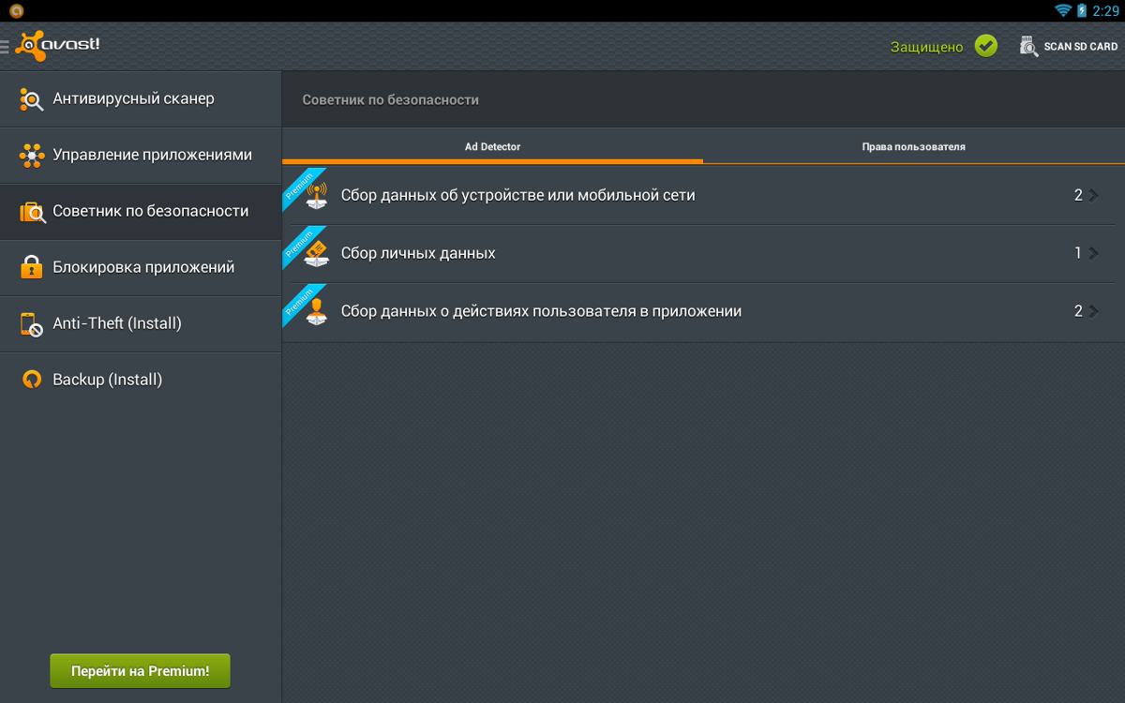The height and width of the screenshot is (703, 1125).
Task: Open Блокировка приложений section
Action: (141, 268)
